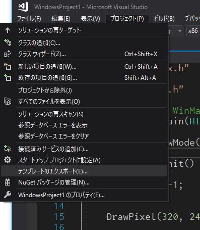The height and width of the screenshot is (230, 200).
Task: Open the configuration dropdown arrow before x86
Action: tap(179, 31)
